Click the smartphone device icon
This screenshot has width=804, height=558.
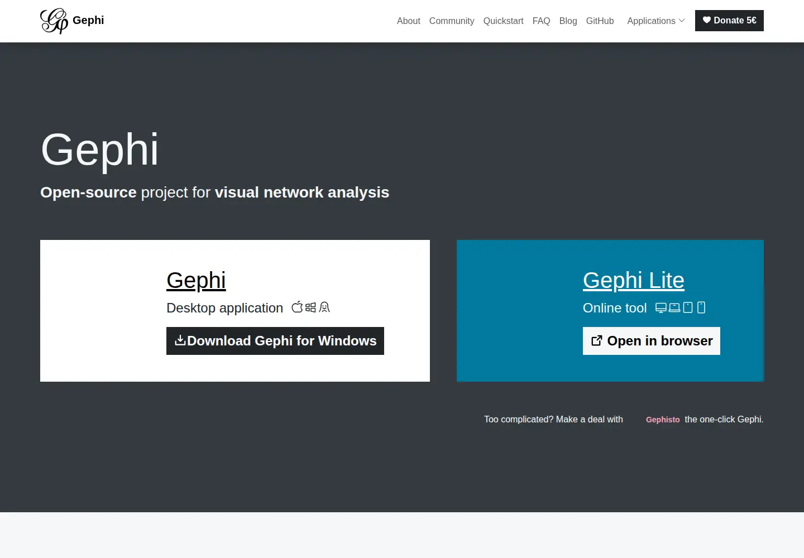point(701,307)
